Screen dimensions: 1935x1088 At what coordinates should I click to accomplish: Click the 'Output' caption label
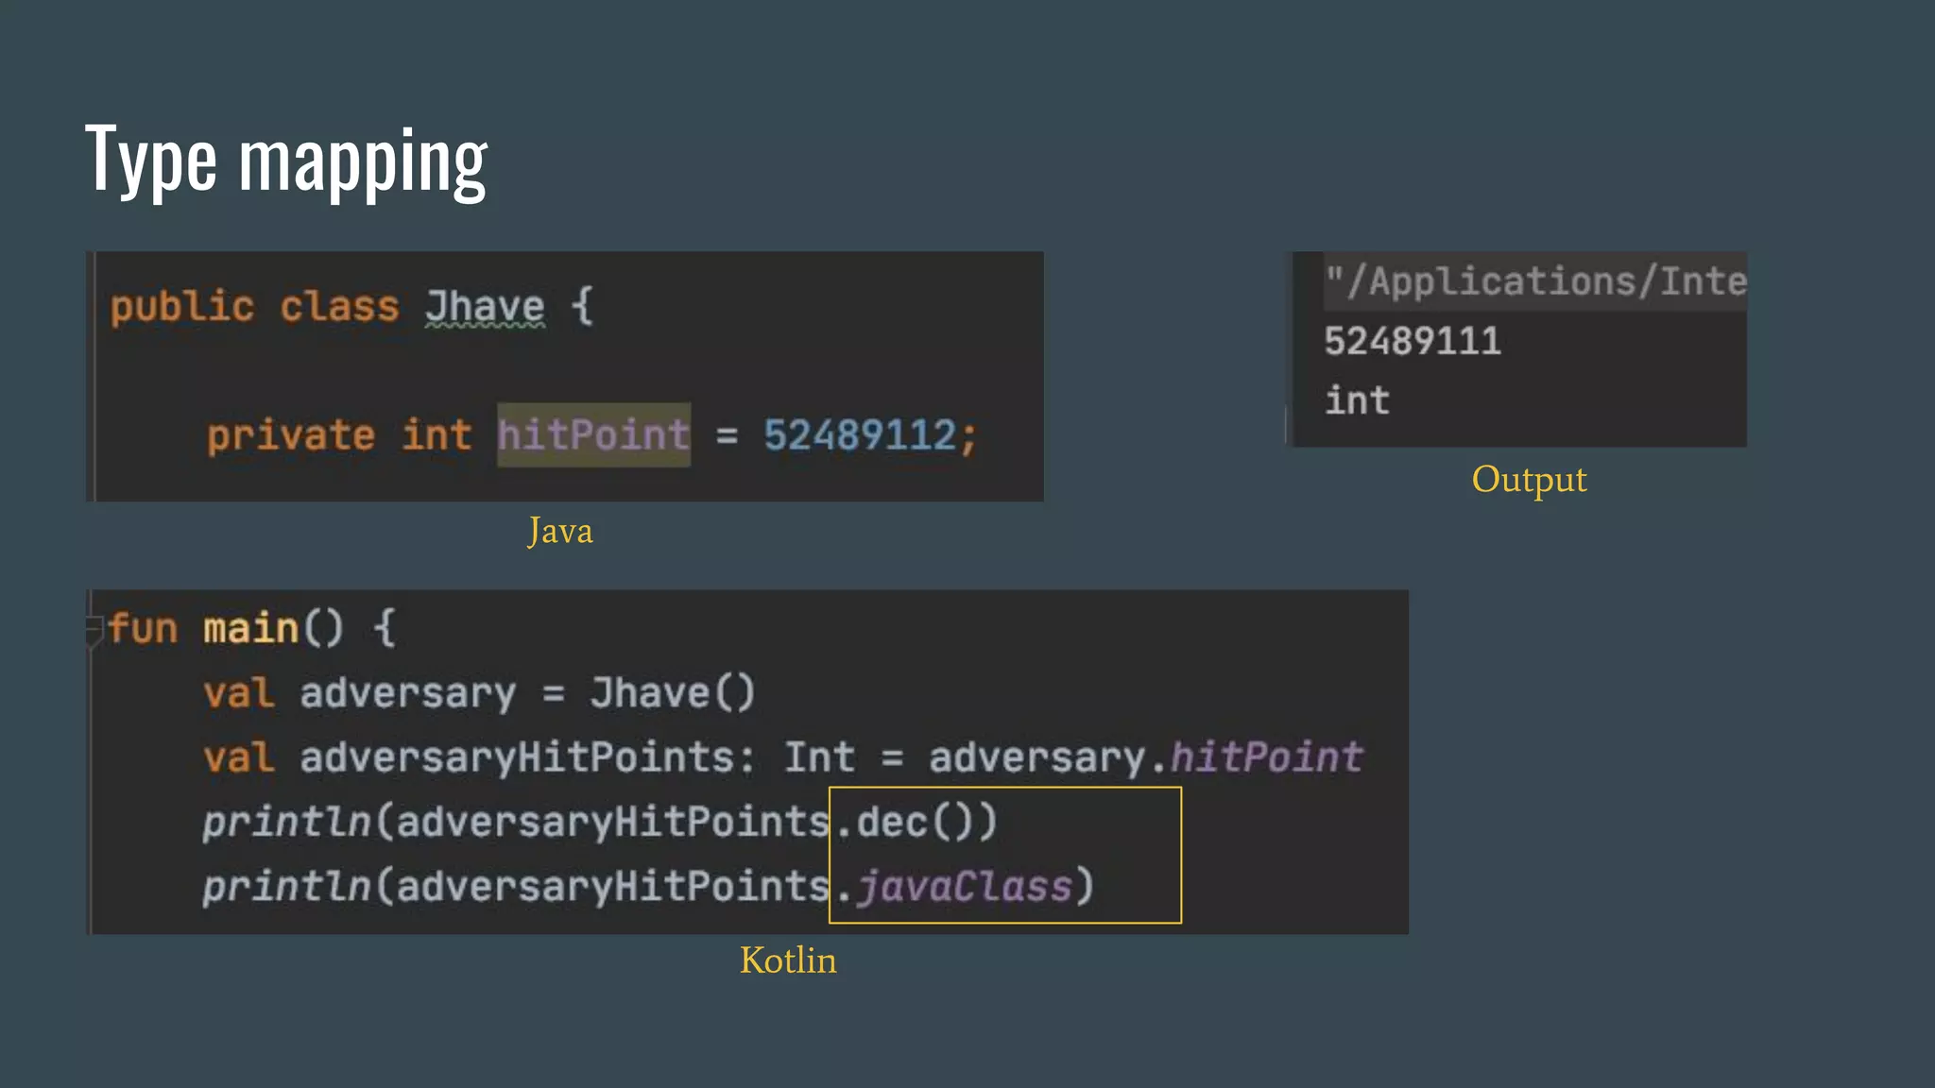pos(1529,480)
